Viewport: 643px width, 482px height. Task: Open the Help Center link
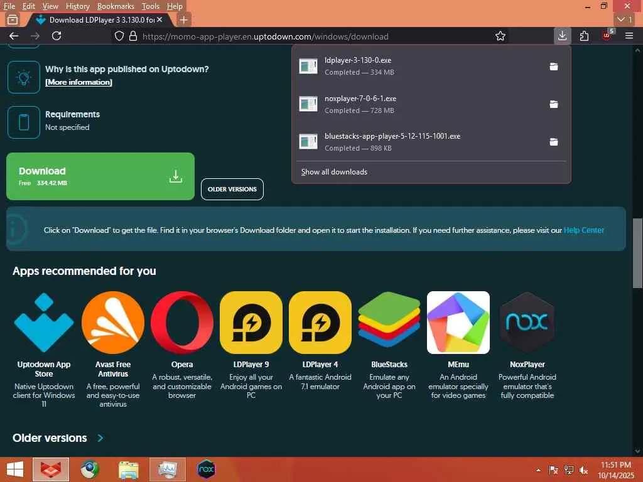click(x=583, y=230)
